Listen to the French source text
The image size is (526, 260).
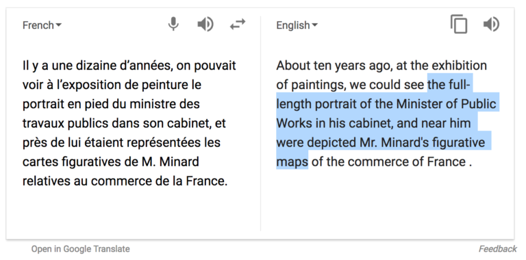click(x=205, y=25)
